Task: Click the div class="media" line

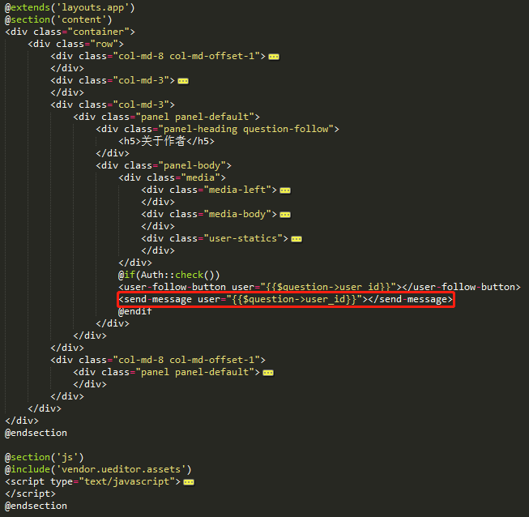Action: (x=172, y=177)
